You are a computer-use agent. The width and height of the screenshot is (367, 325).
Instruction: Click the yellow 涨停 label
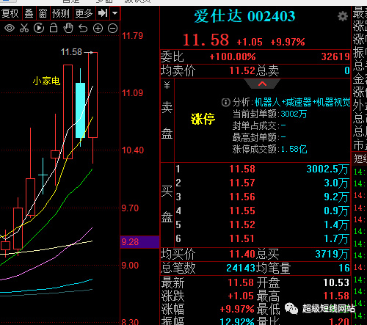click(x=203, y=119)
